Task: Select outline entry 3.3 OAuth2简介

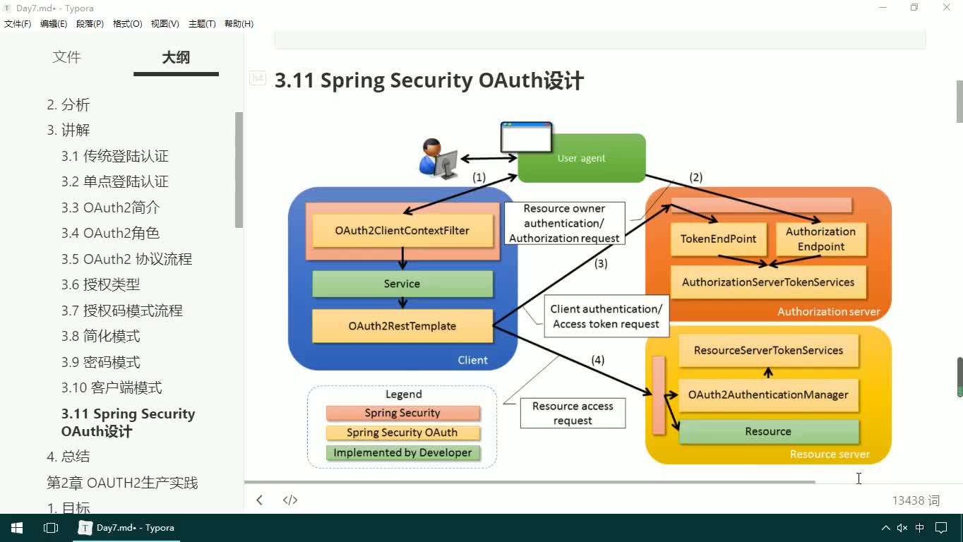Action: pos(111,207)
